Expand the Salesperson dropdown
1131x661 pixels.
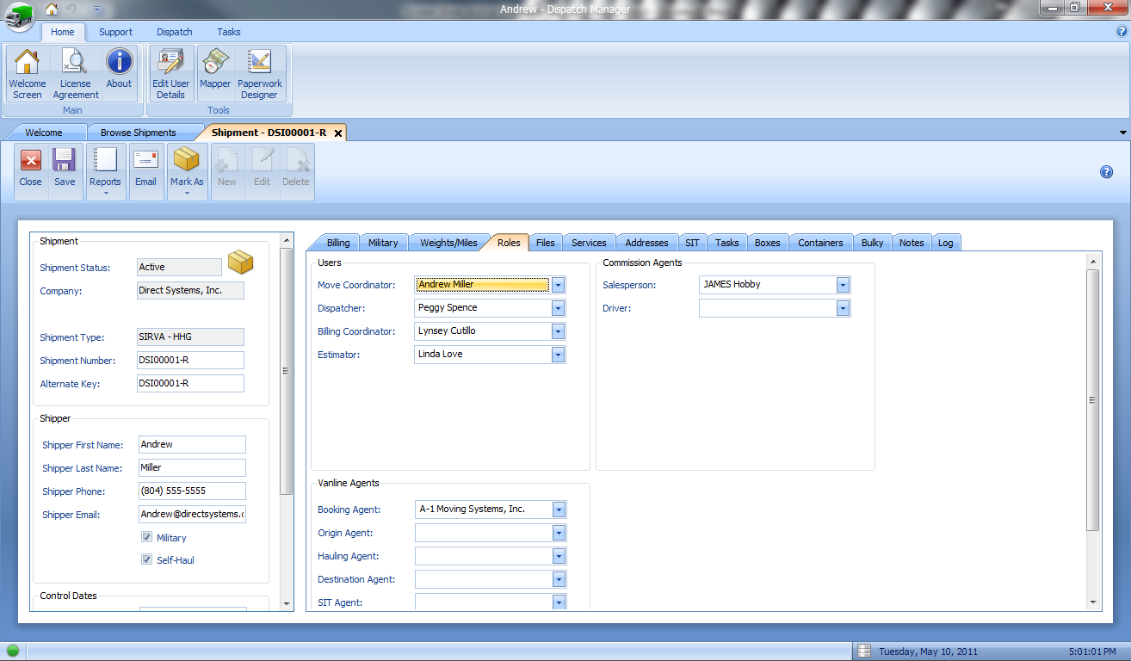(x=843, y=285)
